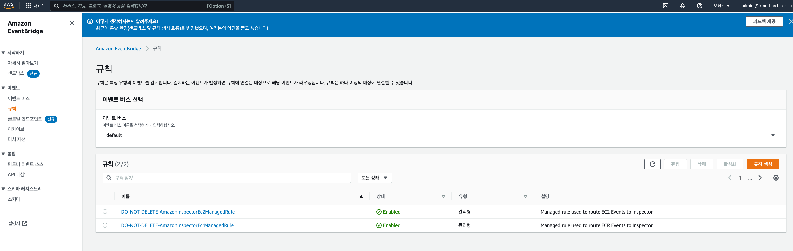This screenshot has width=793, height=251.
Task: Launch CloudShell terminal icon
Action: coord(666,6)
